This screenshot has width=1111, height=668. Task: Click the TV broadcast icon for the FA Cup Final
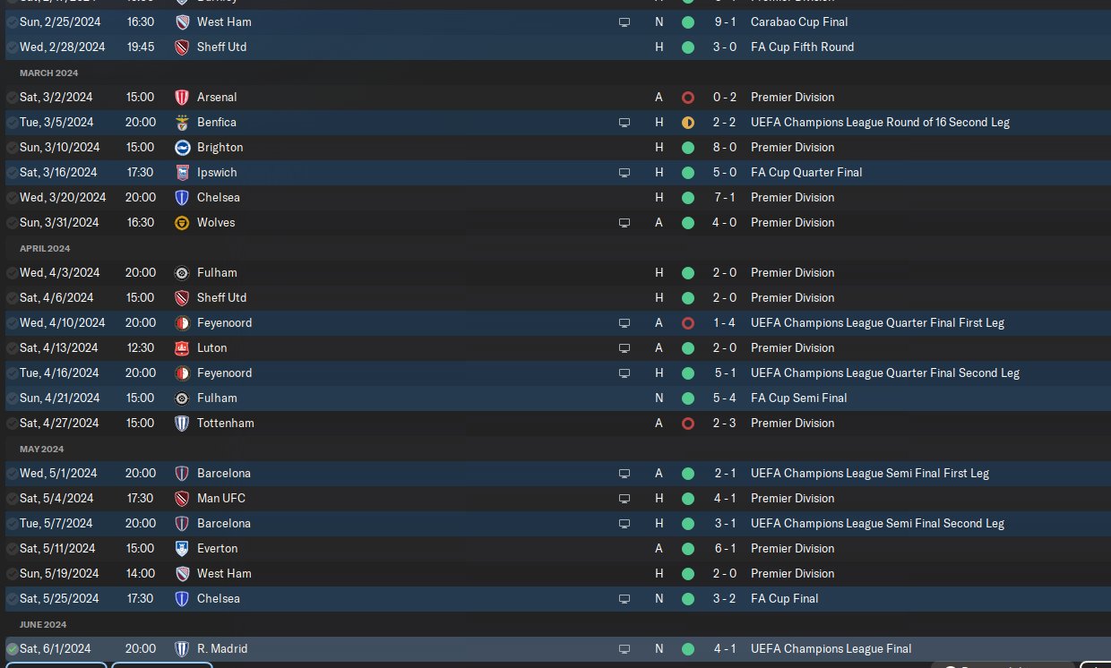(x=624, y=598)
